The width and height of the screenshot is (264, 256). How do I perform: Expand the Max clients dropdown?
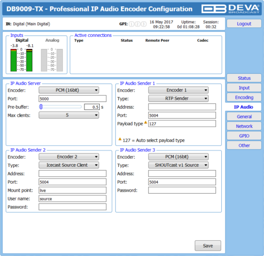pyautogui.click(x=69, y=115)
